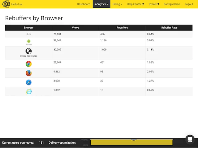Go to the Dashboard menu item

pos(84,4)
